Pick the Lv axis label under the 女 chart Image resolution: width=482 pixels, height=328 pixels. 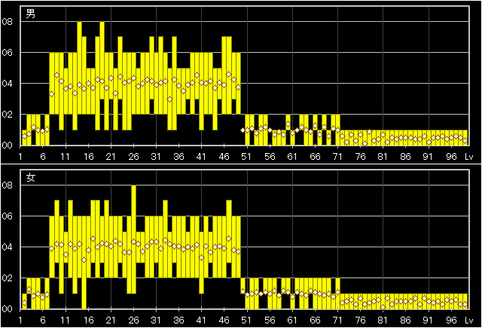click(x=468, y=320)
